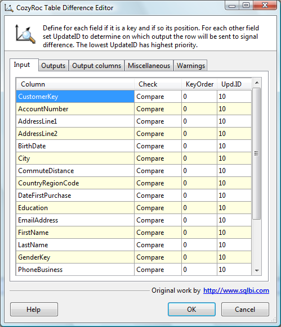Open the Check dropdown for LastName
Image resolution: width=281 pixels, height=327 pixels.
click(x=158, y=245)
